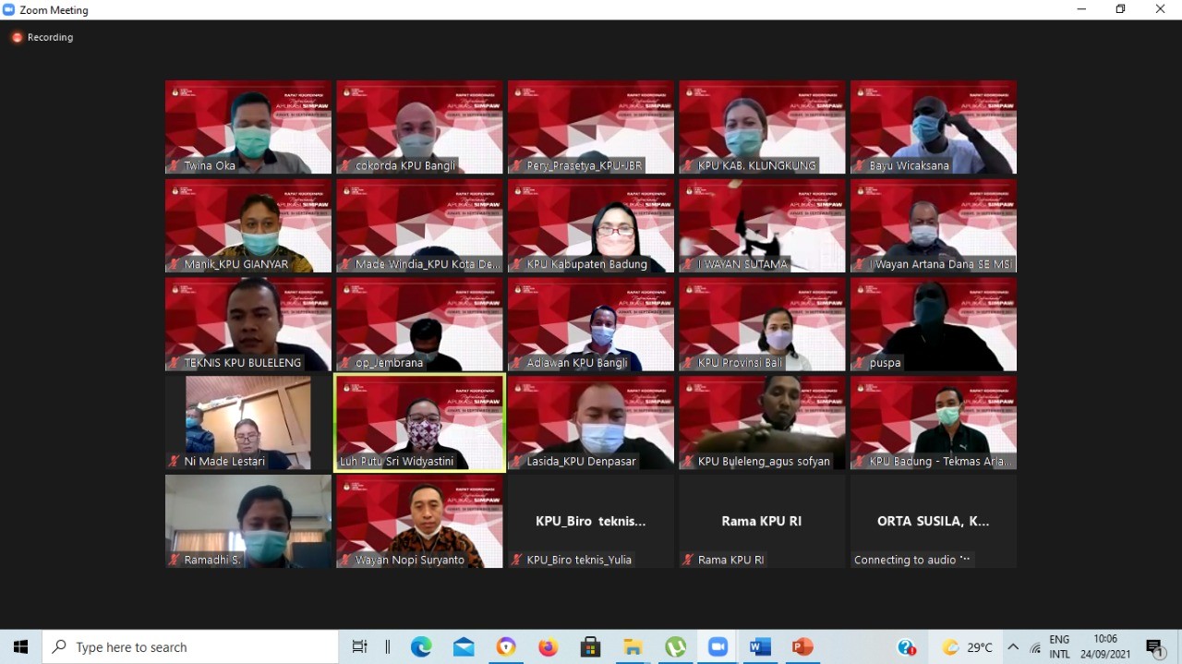1182x664 pixels.
Task: Open the 29°C weather widget
Action: (x=967, y=647)
